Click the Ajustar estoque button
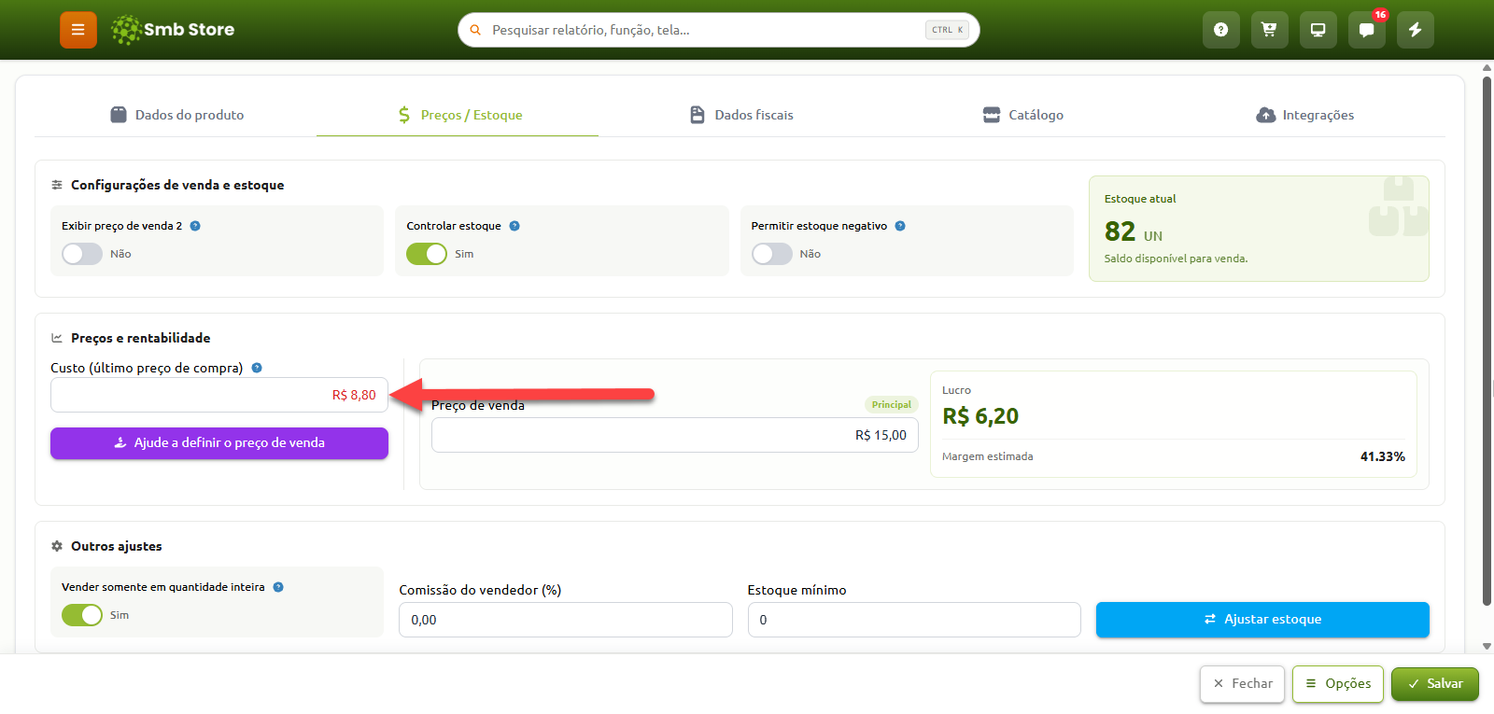 pyautogui.click(x=1262, y=620)
